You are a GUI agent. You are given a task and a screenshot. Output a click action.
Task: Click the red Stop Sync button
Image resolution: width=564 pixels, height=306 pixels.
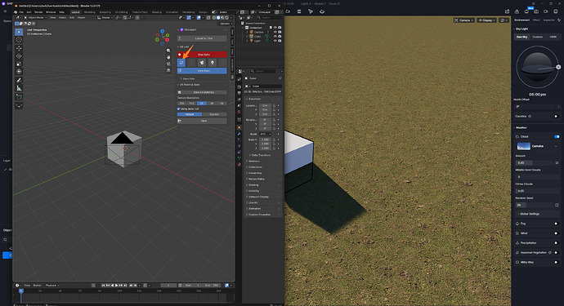pos(202,54)
